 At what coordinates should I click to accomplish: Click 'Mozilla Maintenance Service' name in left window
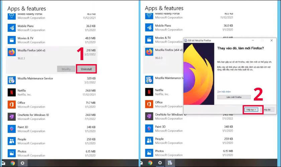(35, 78)
